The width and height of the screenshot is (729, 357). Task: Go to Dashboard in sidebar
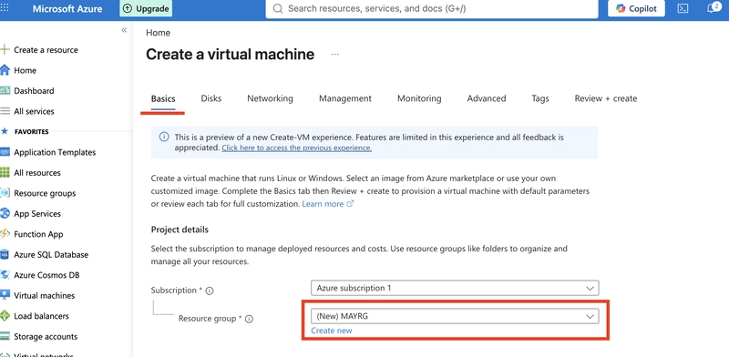[x=34, y=91]
